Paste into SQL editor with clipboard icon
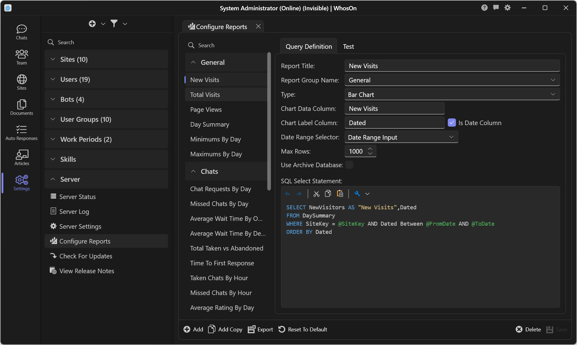 (340, 194)
